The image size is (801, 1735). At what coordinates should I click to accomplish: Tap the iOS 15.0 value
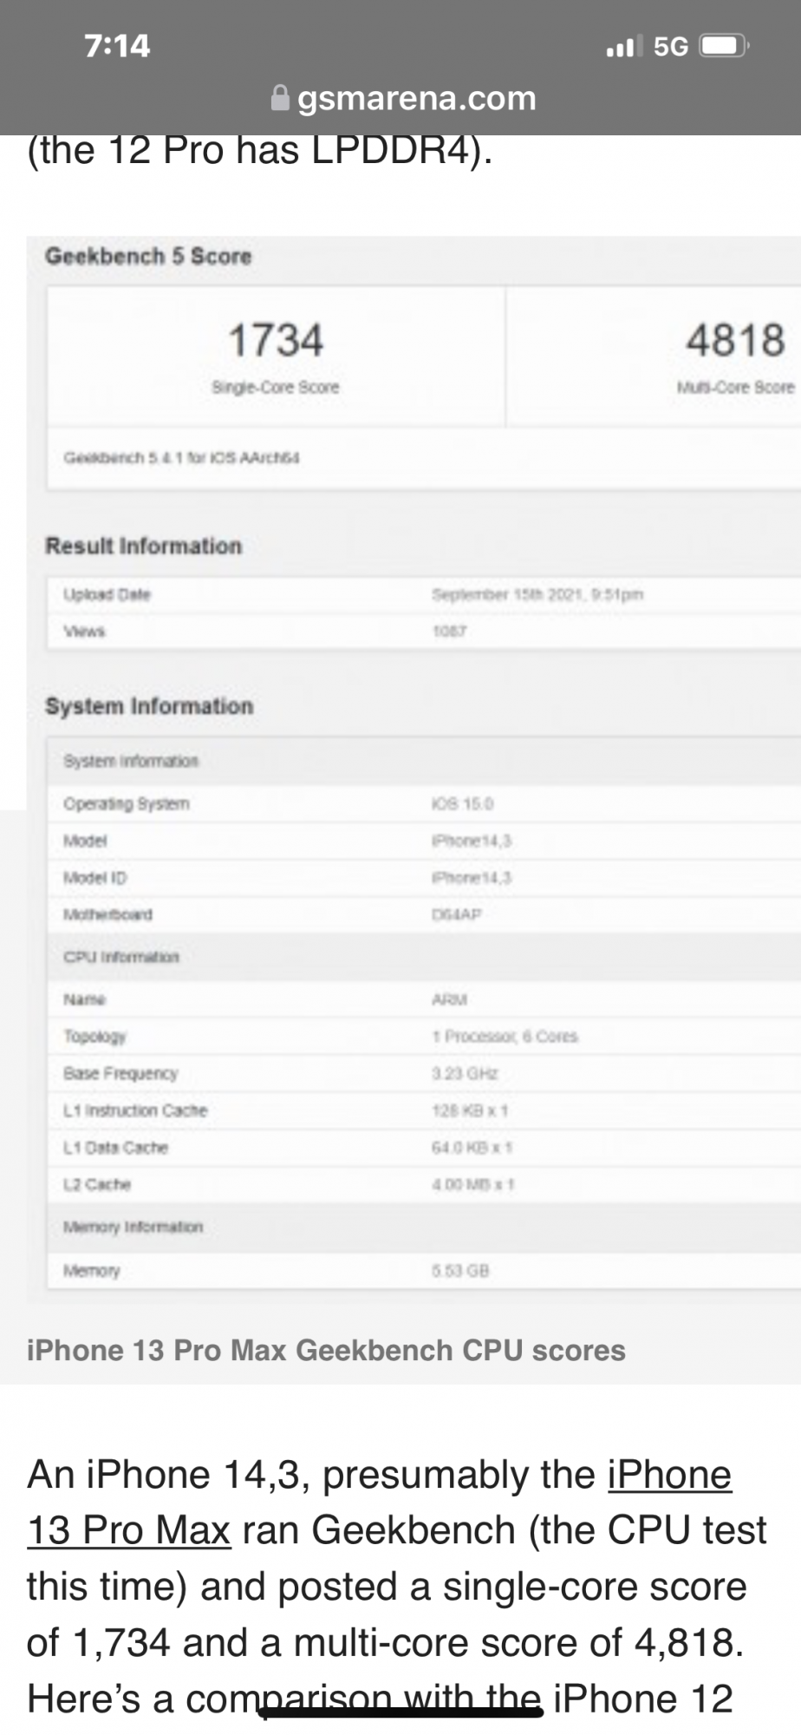pyautogui.click(x=462, y=803)
